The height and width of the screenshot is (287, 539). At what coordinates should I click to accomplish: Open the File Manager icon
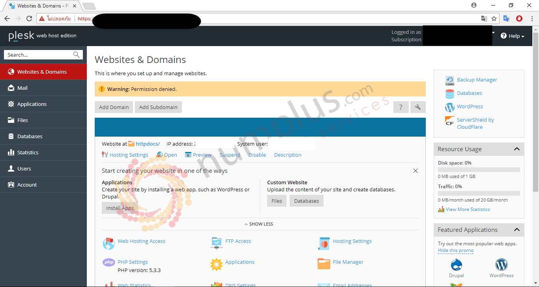[x=324, y=264]
